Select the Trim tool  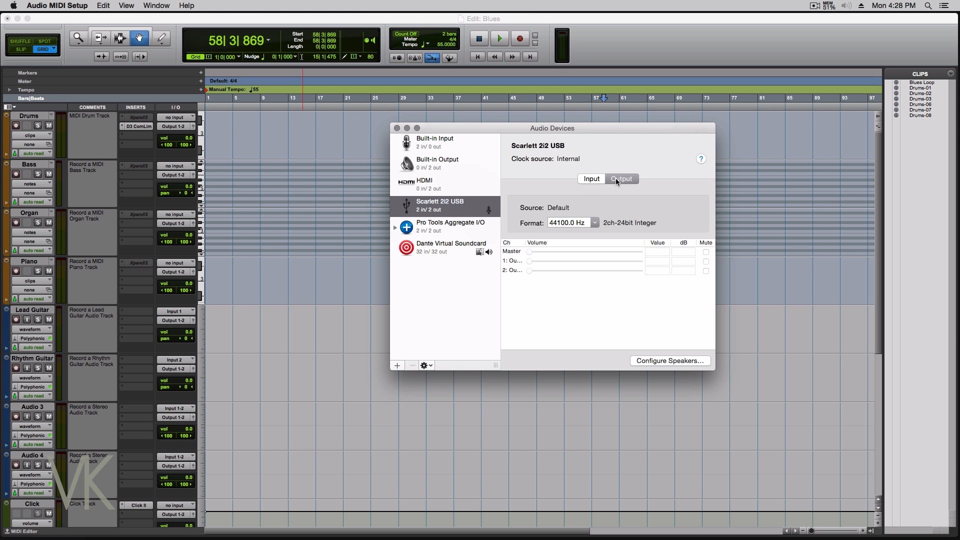pyautogui.click(x=100, y=38)
